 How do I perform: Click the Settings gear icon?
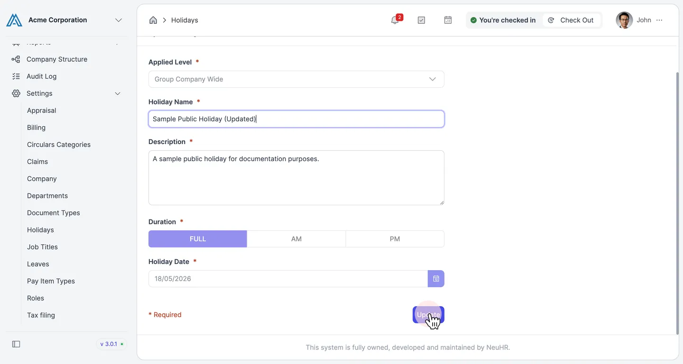pos(16,93)
